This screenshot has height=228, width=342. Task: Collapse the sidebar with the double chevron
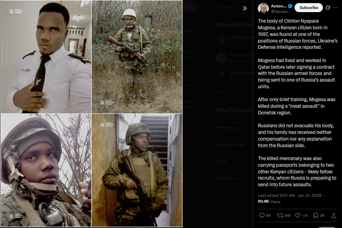click(x=245, y=8)
